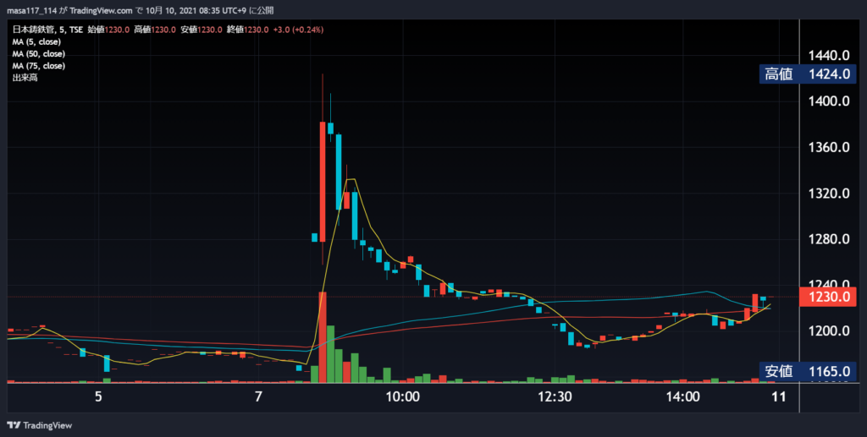Viewport: 867px width, 437px height.
Task: Click the 始値1230.0 open value
Action: coord(108,30)
